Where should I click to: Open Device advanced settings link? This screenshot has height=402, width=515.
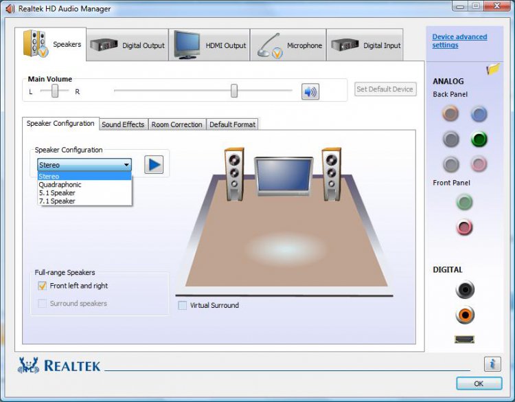coord(459,41)
